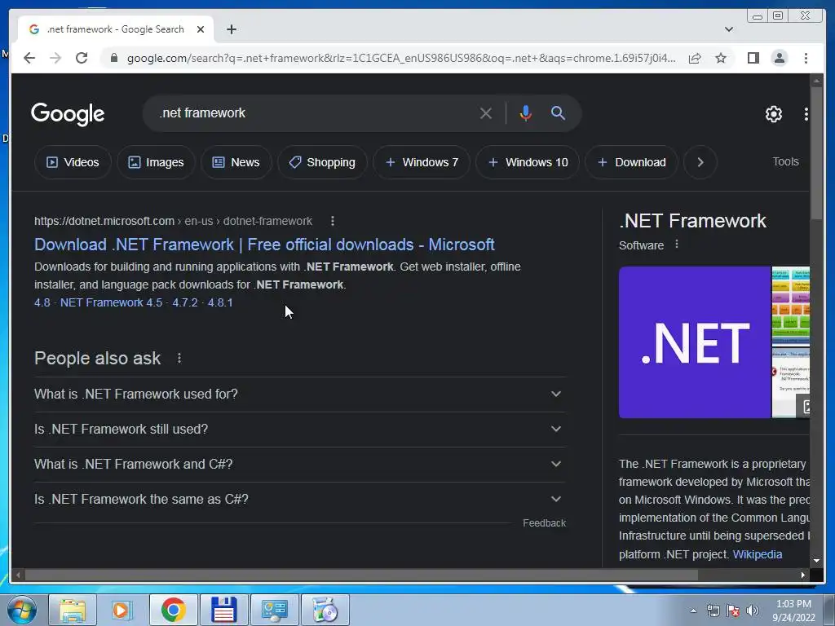Click the horizontal page scrollbar
This screenshot has width=835, height=626.
(361, 575)
